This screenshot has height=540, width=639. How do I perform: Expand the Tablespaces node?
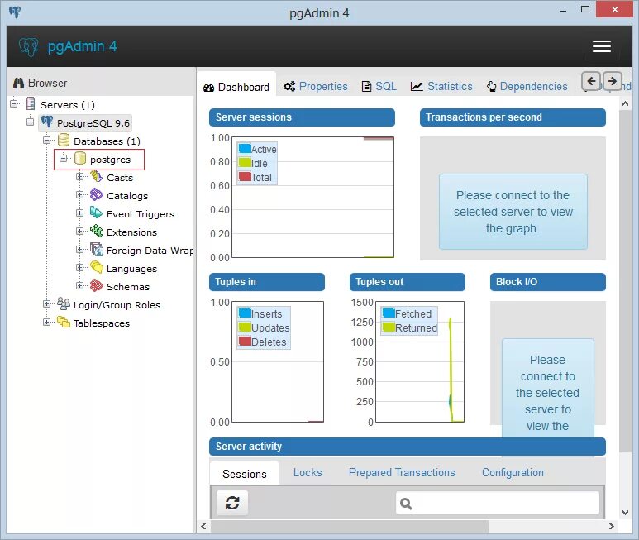pyautogui.click(x=47, y=322)
